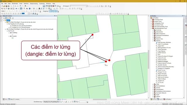The image size is (187, 105).
Task: Click the Add Data icon
Action: click(25, 6)
